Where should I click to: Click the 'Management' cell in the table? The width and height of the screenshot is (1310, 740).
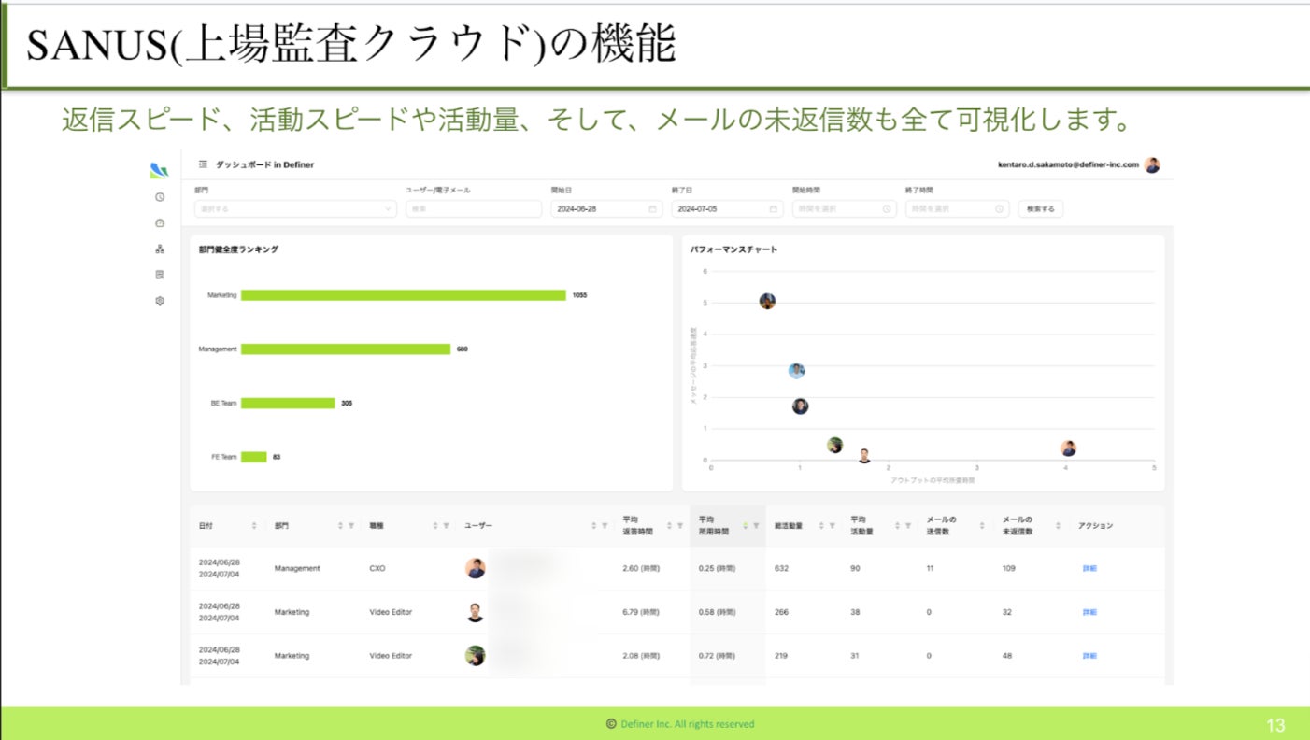pos(297,568)
